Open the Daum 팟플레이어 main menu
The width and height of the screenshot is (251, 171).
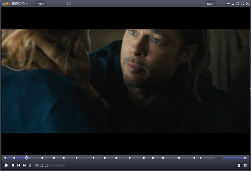(15, 3)
